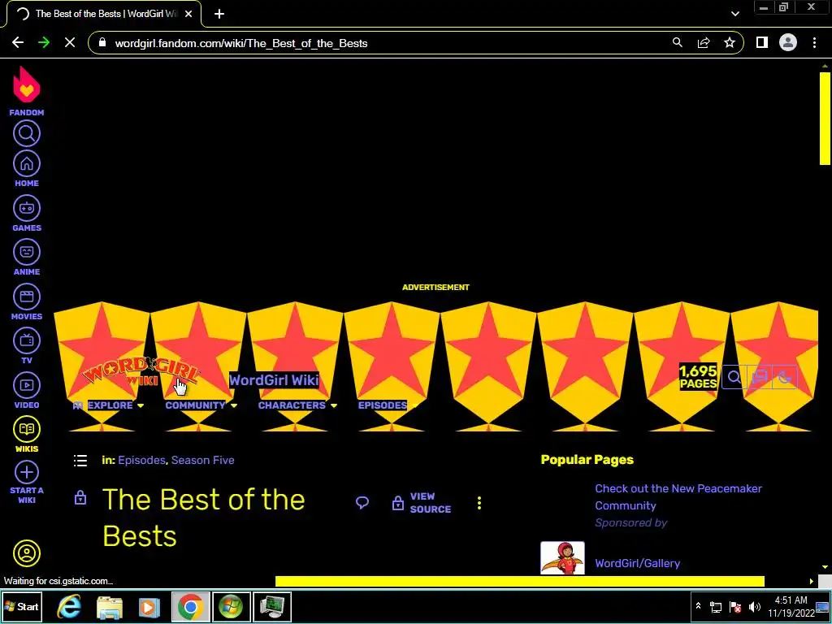This screenshot has width=832, height=624.
Task: Open Windows Media Player from taskbar
Action: point(149,606)
